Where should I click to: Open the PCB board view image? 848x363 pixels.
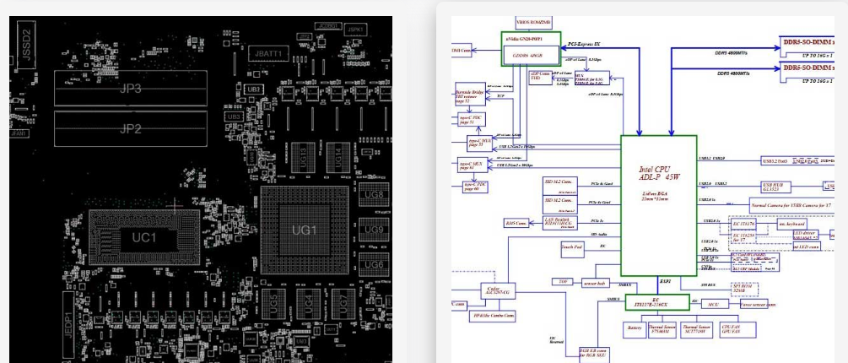201,189
